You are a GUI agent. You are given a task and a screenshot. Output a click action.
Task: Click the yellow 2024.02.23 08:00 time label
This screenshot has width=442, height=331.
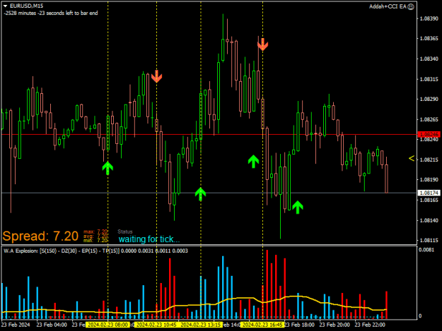pos(107,325)
